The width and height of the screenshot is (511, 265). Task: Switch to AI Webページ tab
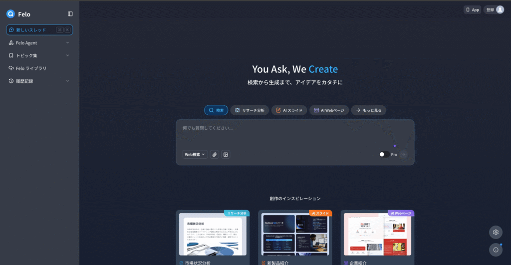point(328,110)
